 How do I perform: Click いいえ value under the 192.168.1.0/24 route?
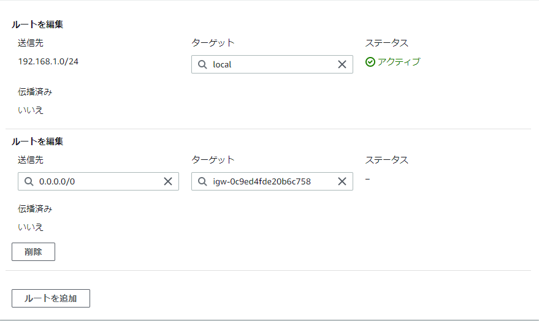(x=31, y=110)
